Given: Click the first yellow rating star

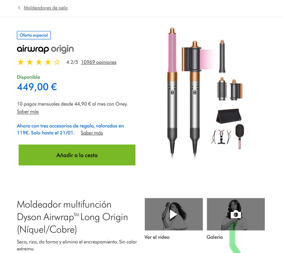Looking at the screenshot, I should (21, 62).
